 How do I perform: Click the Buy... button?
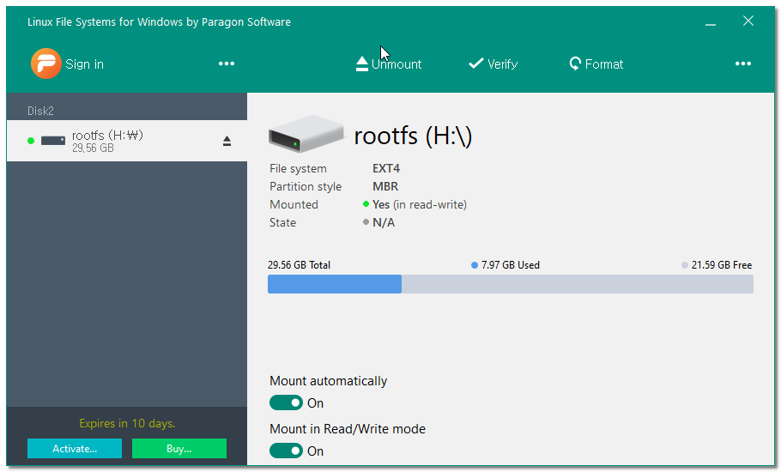pos(179,449)
